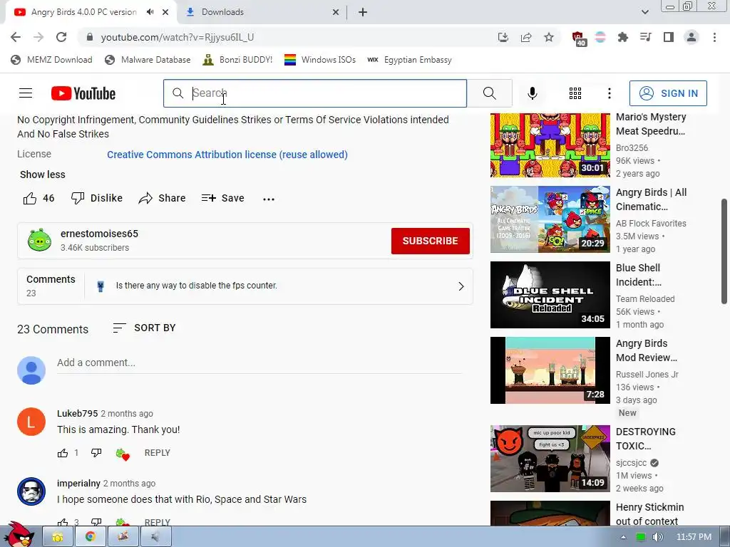Mute the Angry Birds tab audio
Viewport: 730px width, 547px height.
pyautogui.click(x=150, y=12)
